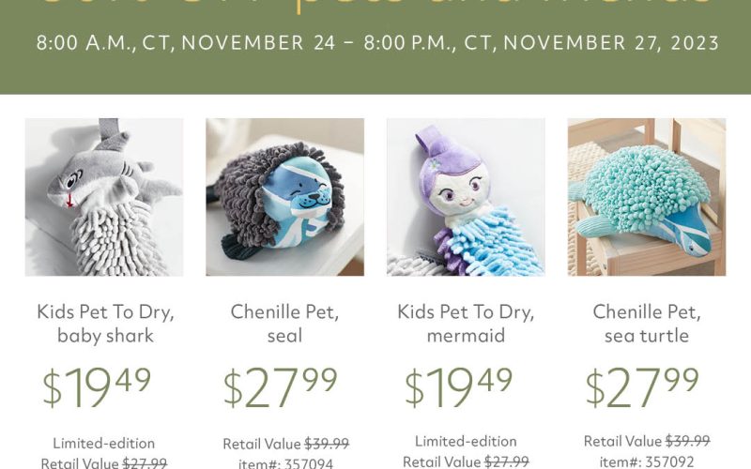Select the "Chenille Pet, sea turtle" product name
This screenshot has height=469, width=751.
[x=647, y=323]
